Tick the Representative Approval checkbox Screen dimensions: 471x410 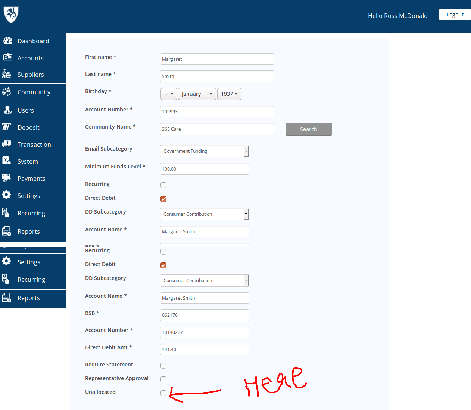click(163, 379)
